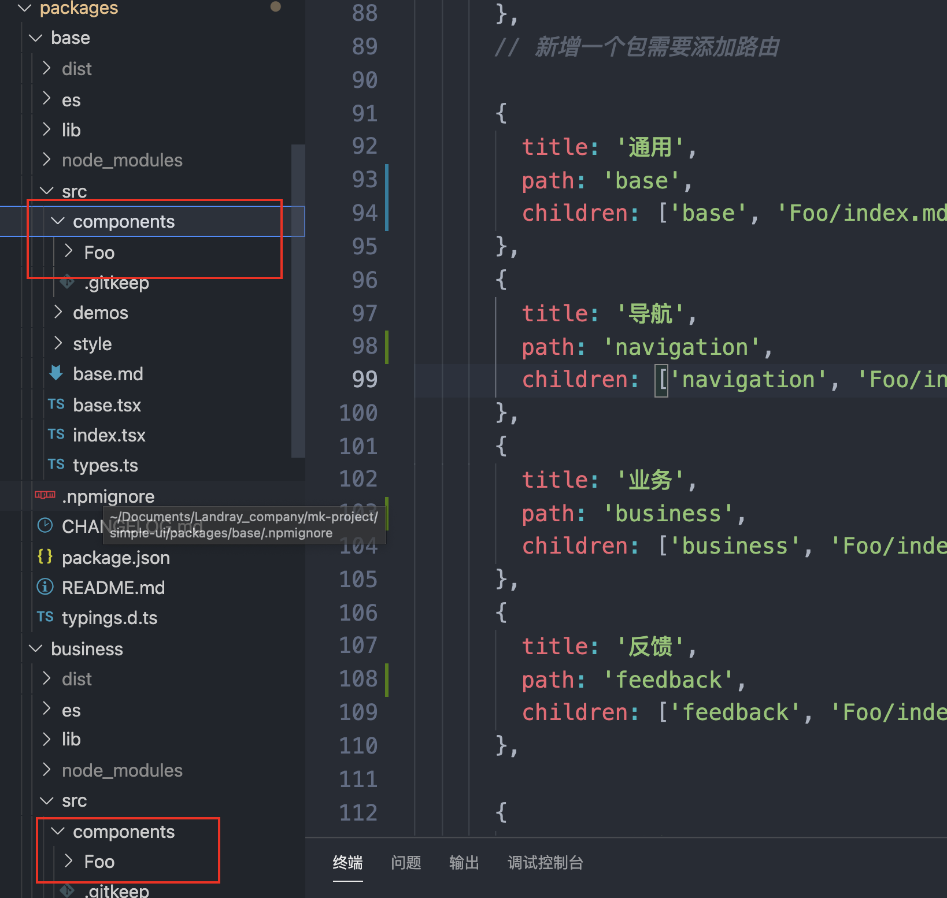Click the git icon of .gitkeep in base

tap(68, 282)
